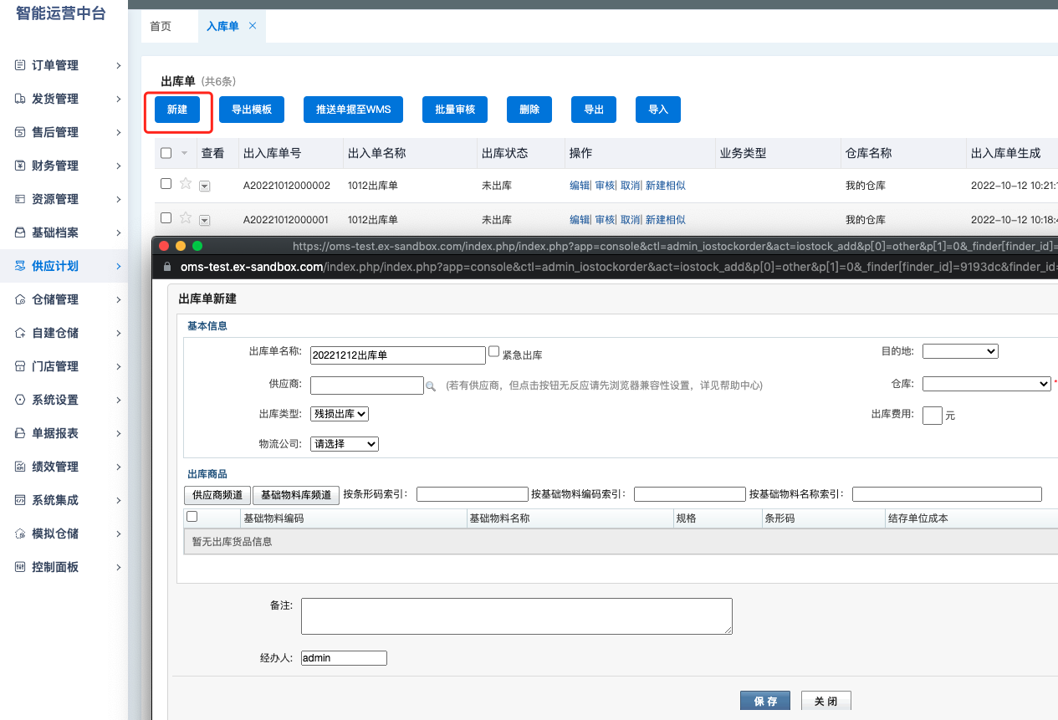This screenshot has height=720, width=1058.
Task: Open the 单据报表 menu
Action: (x=64, y=433)
